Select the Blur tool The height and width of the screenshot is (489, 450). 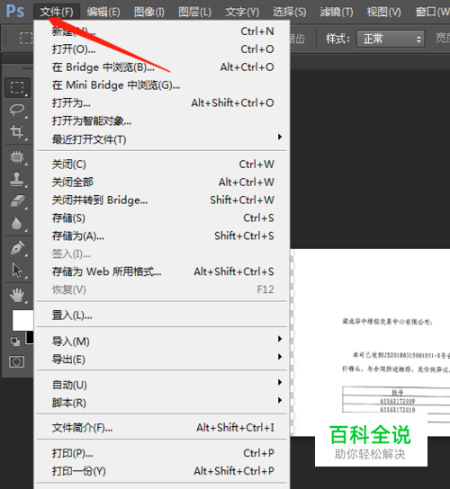pyautogui.click(x=17, y=223)
